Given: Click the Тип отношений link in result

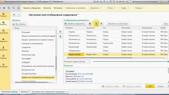Looking at the screenshot, I should click(85, 74).
